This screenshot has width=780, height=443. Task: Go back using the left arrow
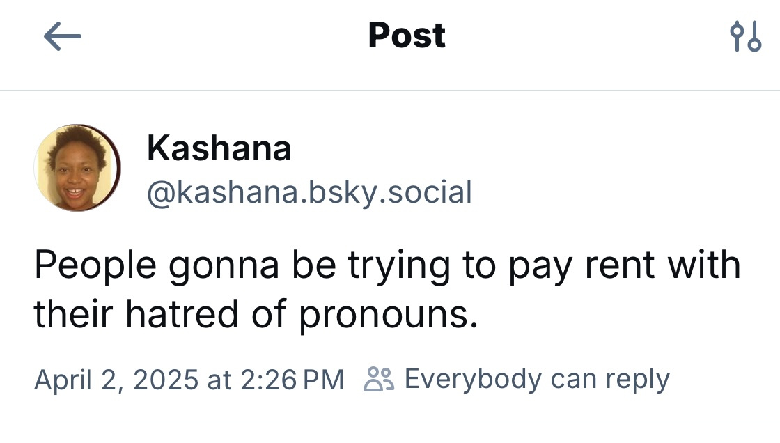[63, 36]
